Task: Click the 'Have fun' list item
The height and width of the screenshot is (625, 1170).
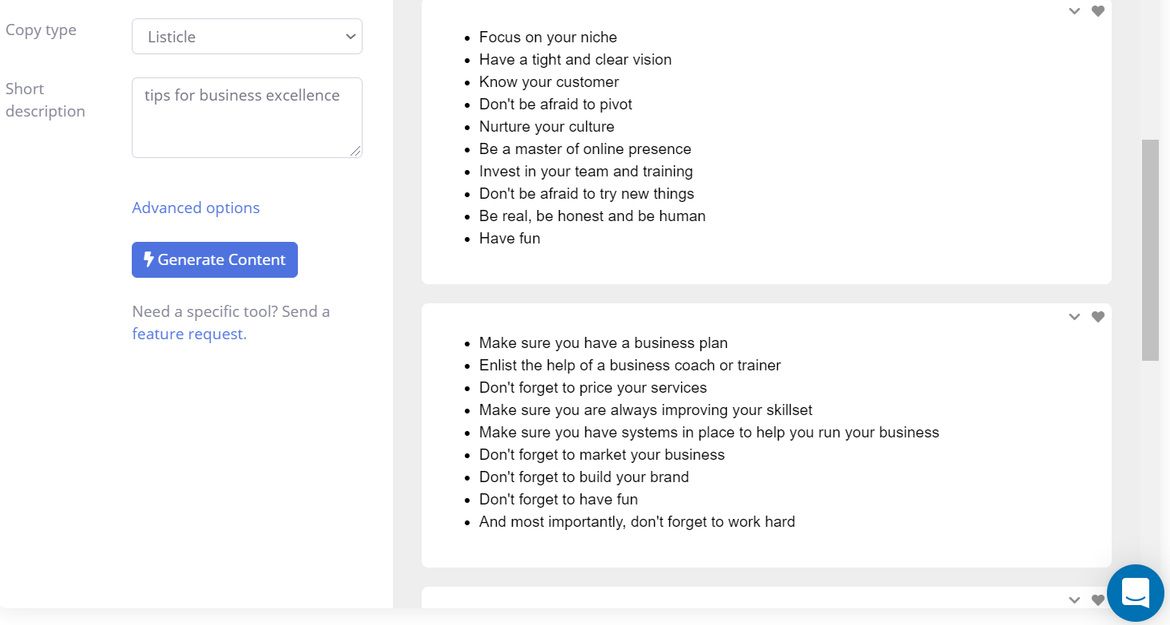Action: tap(510, 238)
